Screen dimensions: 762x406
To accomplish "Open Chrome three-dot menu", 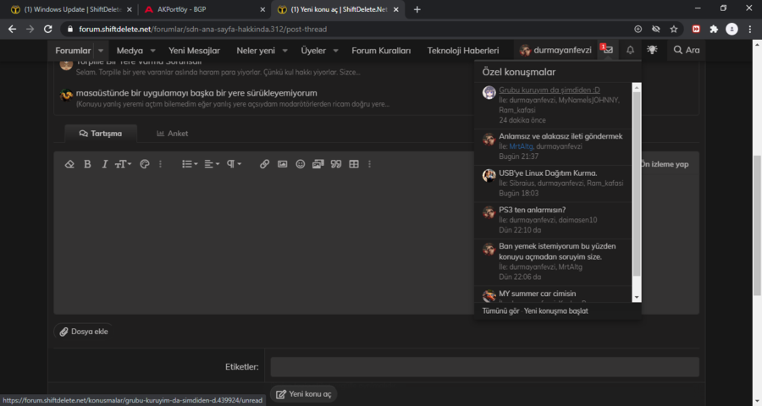I will 750,29.
